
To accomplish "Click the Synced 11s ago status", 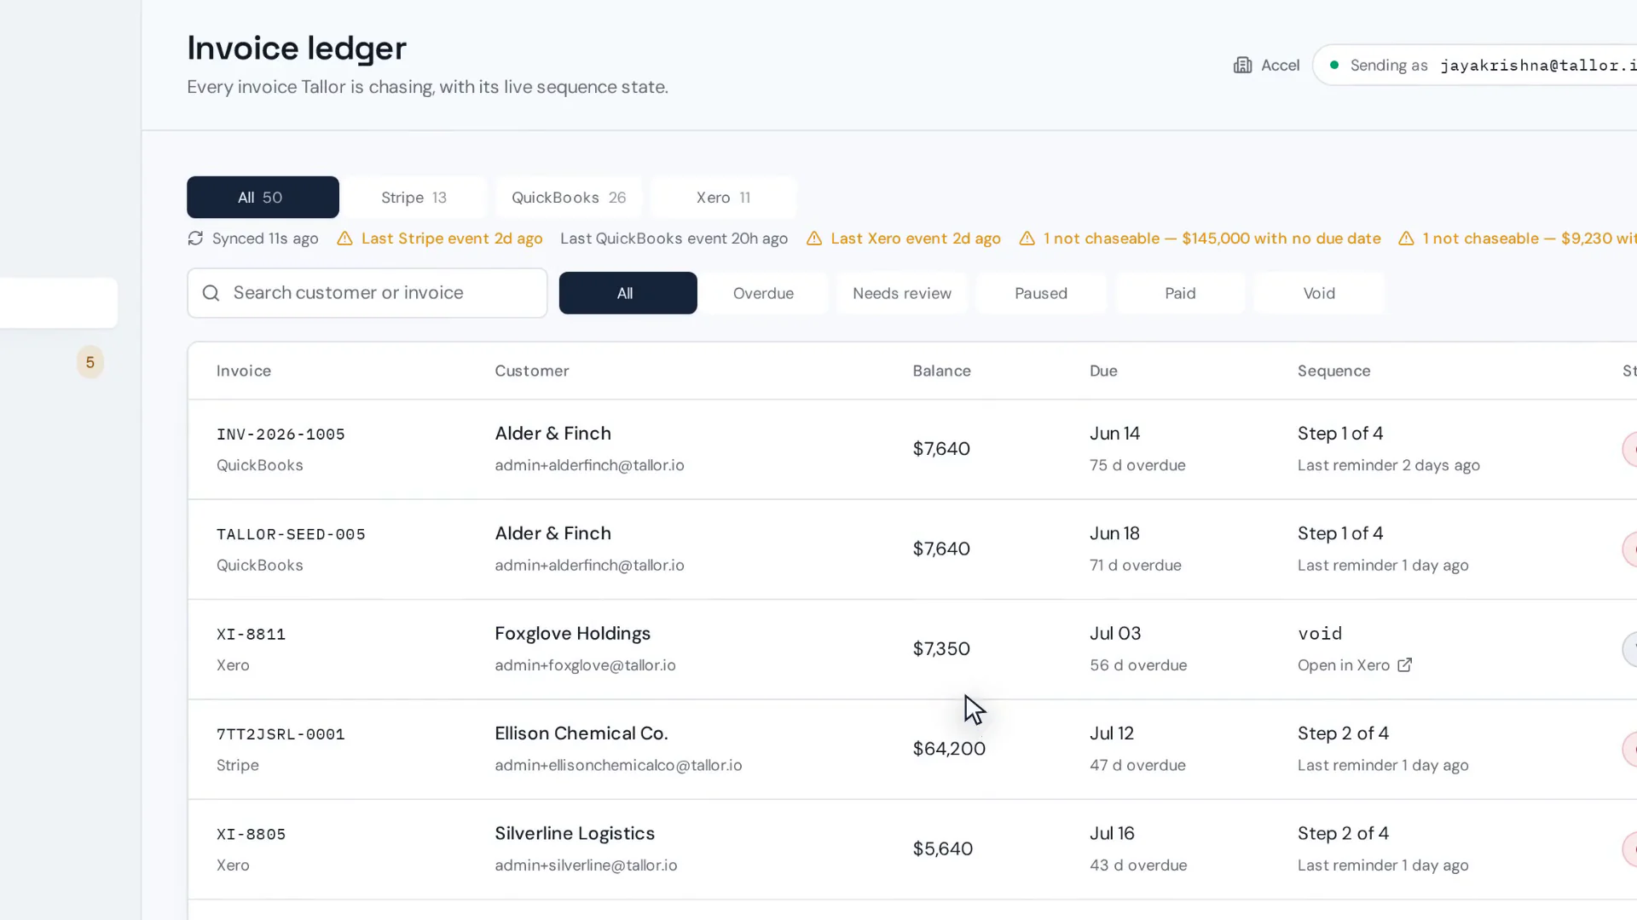I will tap(265, 239).
